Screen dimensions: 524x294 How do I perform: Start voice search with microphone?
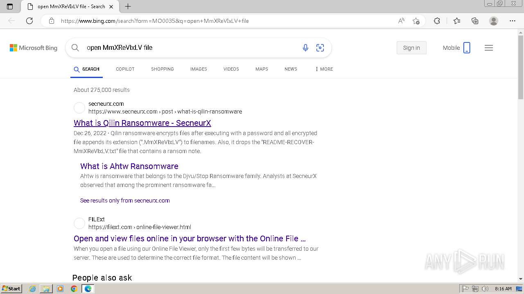pos(305,48)
